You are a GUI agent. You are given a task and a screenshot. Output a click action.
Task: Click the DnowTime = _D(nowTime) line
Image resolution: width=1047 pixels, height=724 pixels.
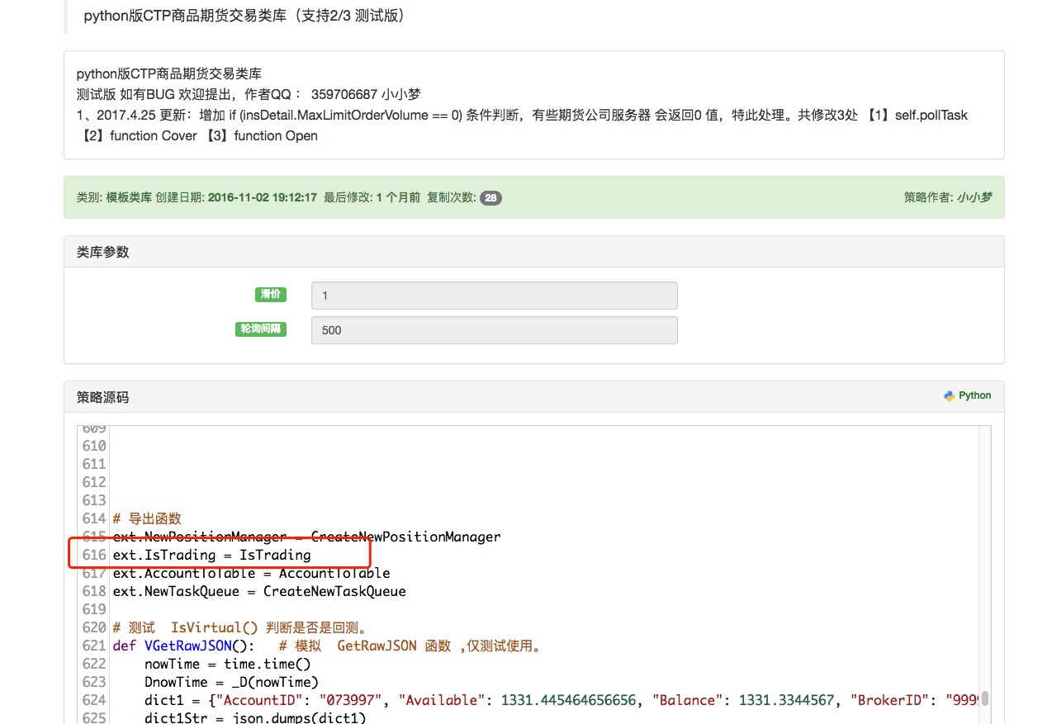(231, 682)
